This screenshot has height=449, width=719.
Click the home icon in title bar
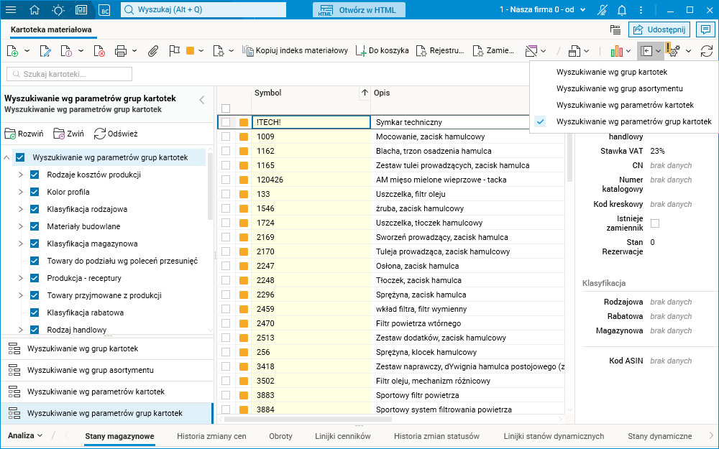click(35, 10)
